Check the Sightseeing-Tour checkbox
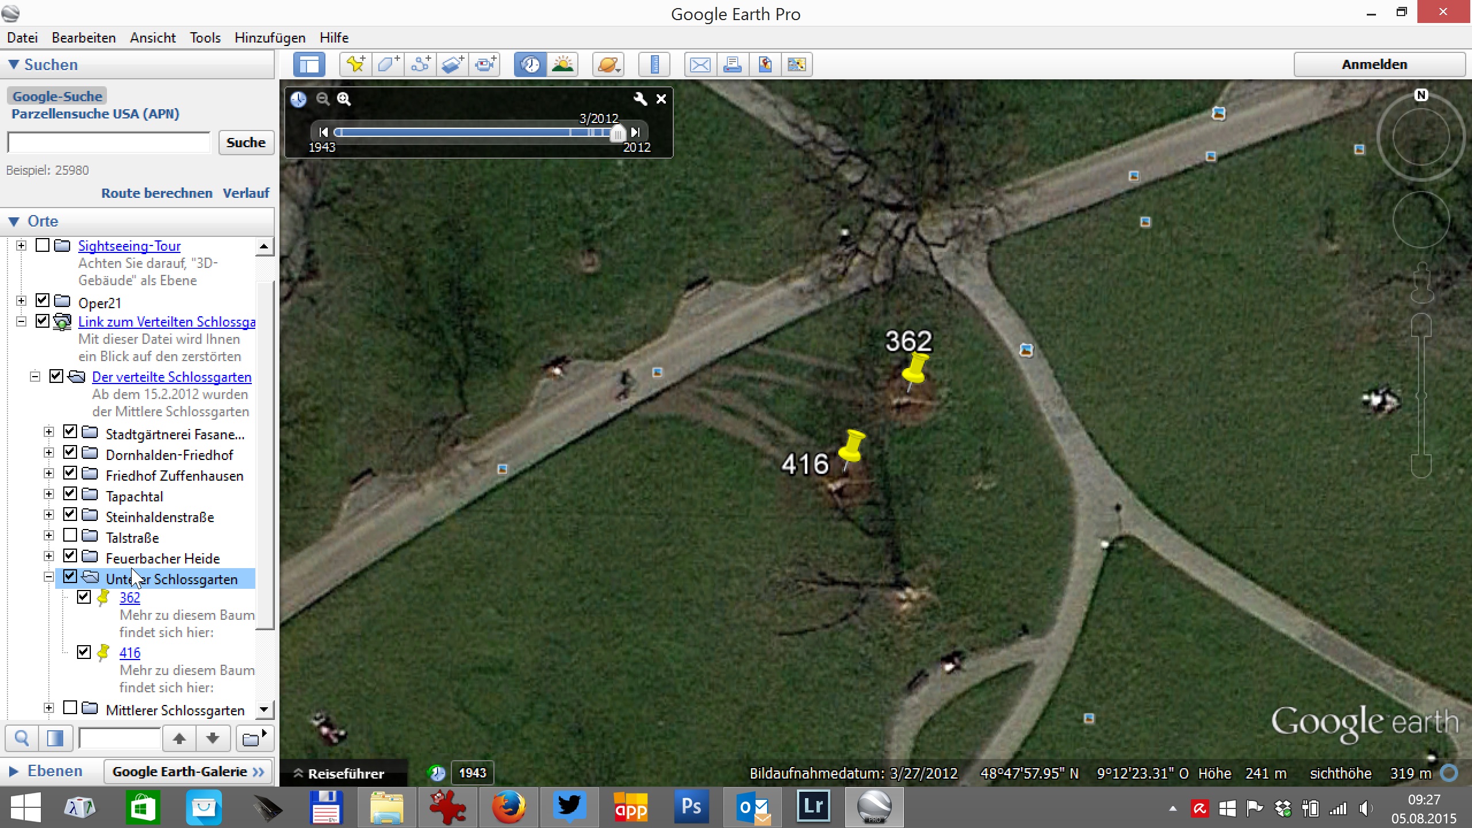The height and width of the screenshot is (828, 1472). (43, 246)
